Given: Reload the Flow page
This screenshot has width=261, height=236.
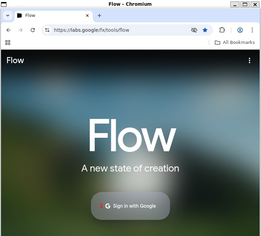Looking at the screenshot, I should [33, 30].
